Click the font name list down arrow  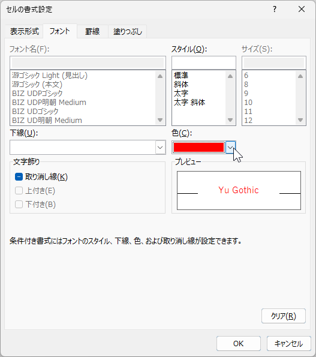pos(160,120)
